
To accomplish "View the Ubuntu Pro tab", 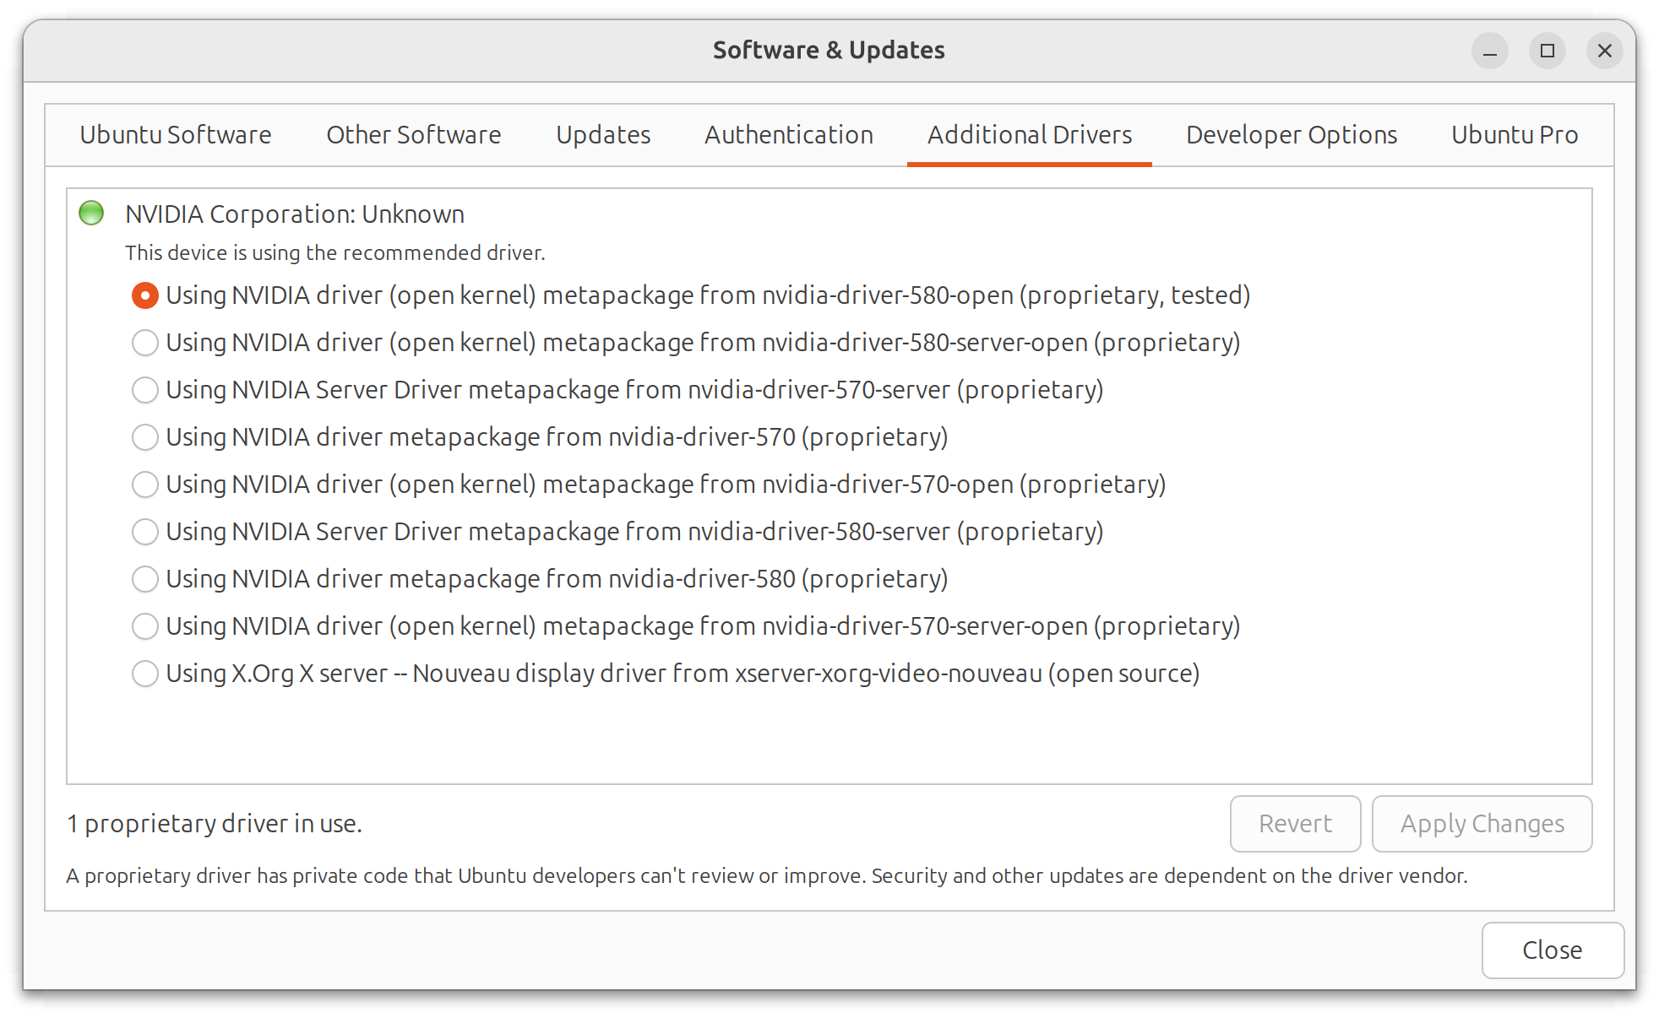I will coord(1514,134).
